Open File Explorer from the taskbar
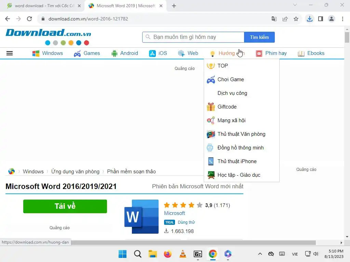The width and height of the screenshot is (350, 262). click(153, 254)
